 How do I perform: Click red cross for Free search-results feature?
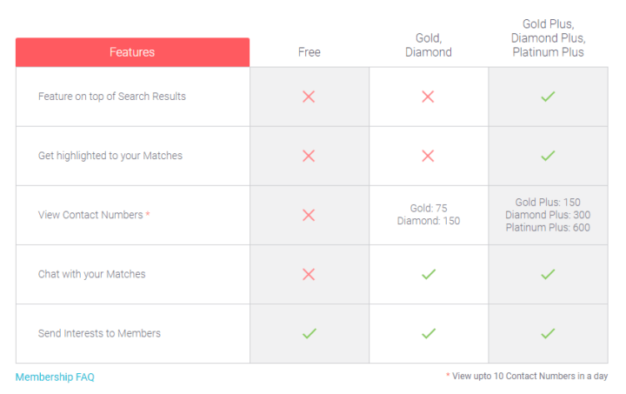pos(309,97)
